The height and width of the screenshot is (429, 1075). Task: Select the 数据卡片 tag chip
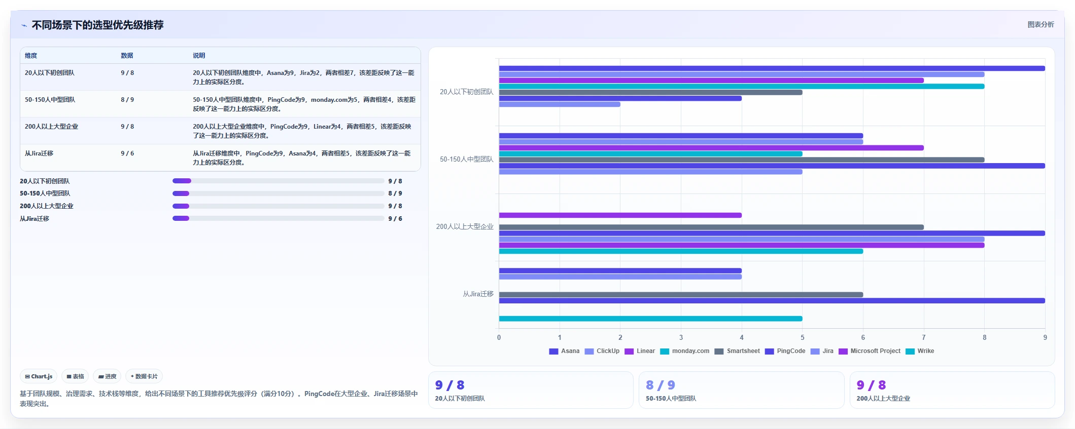coord(144,376)
